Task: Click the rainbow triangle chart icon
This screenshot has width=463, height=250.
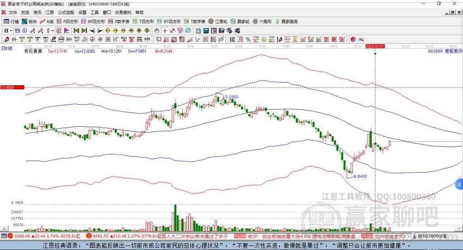Action: [x=67, y=31]
